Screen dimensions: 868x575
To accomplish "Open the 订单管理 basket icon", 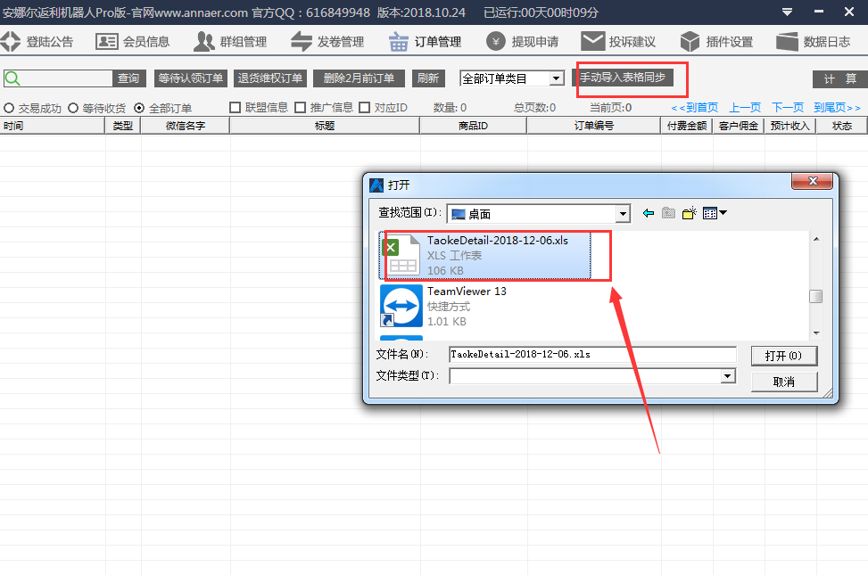I will click(398, 42).
